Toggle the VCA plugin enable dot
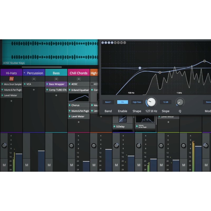This screenshot has height=211, width=211. 25,84
